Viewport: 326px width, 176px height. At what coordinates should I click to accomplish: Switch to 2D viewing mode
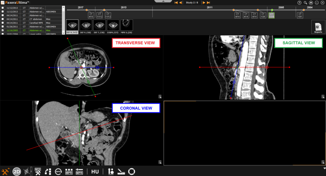pyautogui.click(x=17, y=171)
